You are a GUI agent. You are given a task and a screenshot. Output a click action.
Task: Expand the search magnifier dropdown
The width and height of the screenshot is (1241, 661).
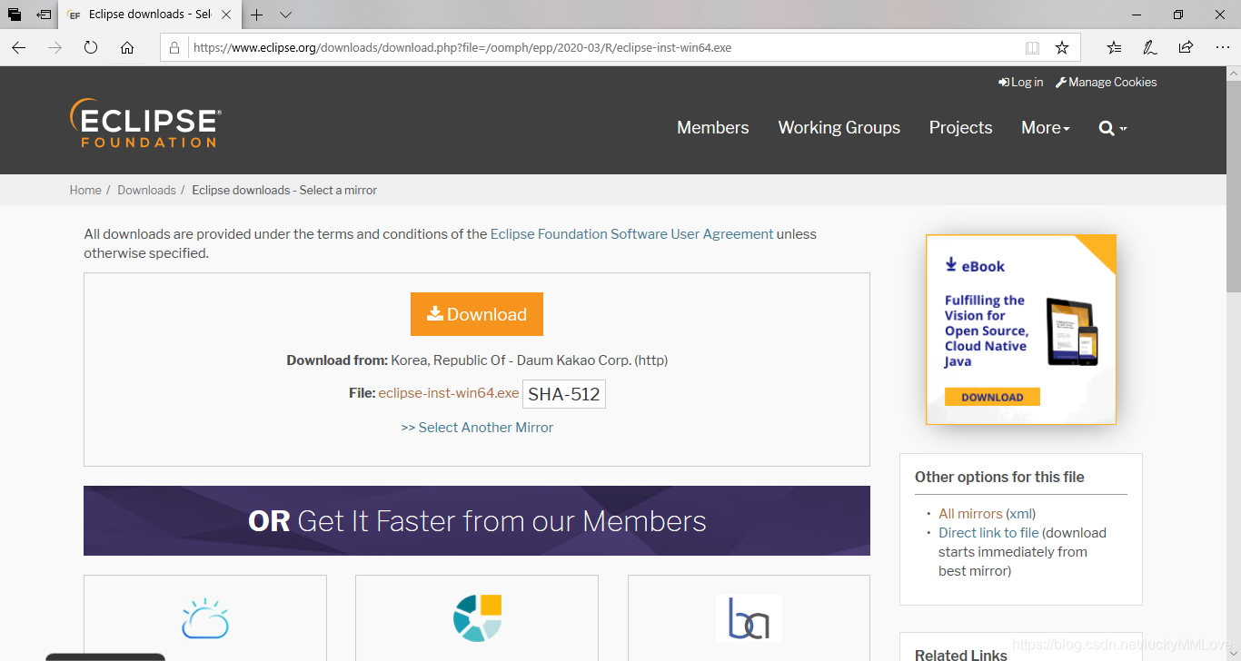[x=1113, y=128]
